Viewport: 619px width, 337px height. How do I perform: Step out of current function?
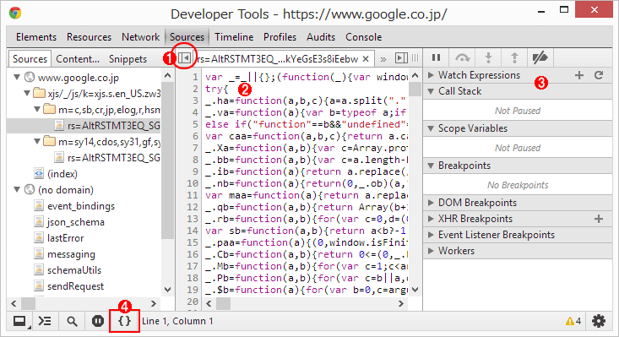(514, 58)
